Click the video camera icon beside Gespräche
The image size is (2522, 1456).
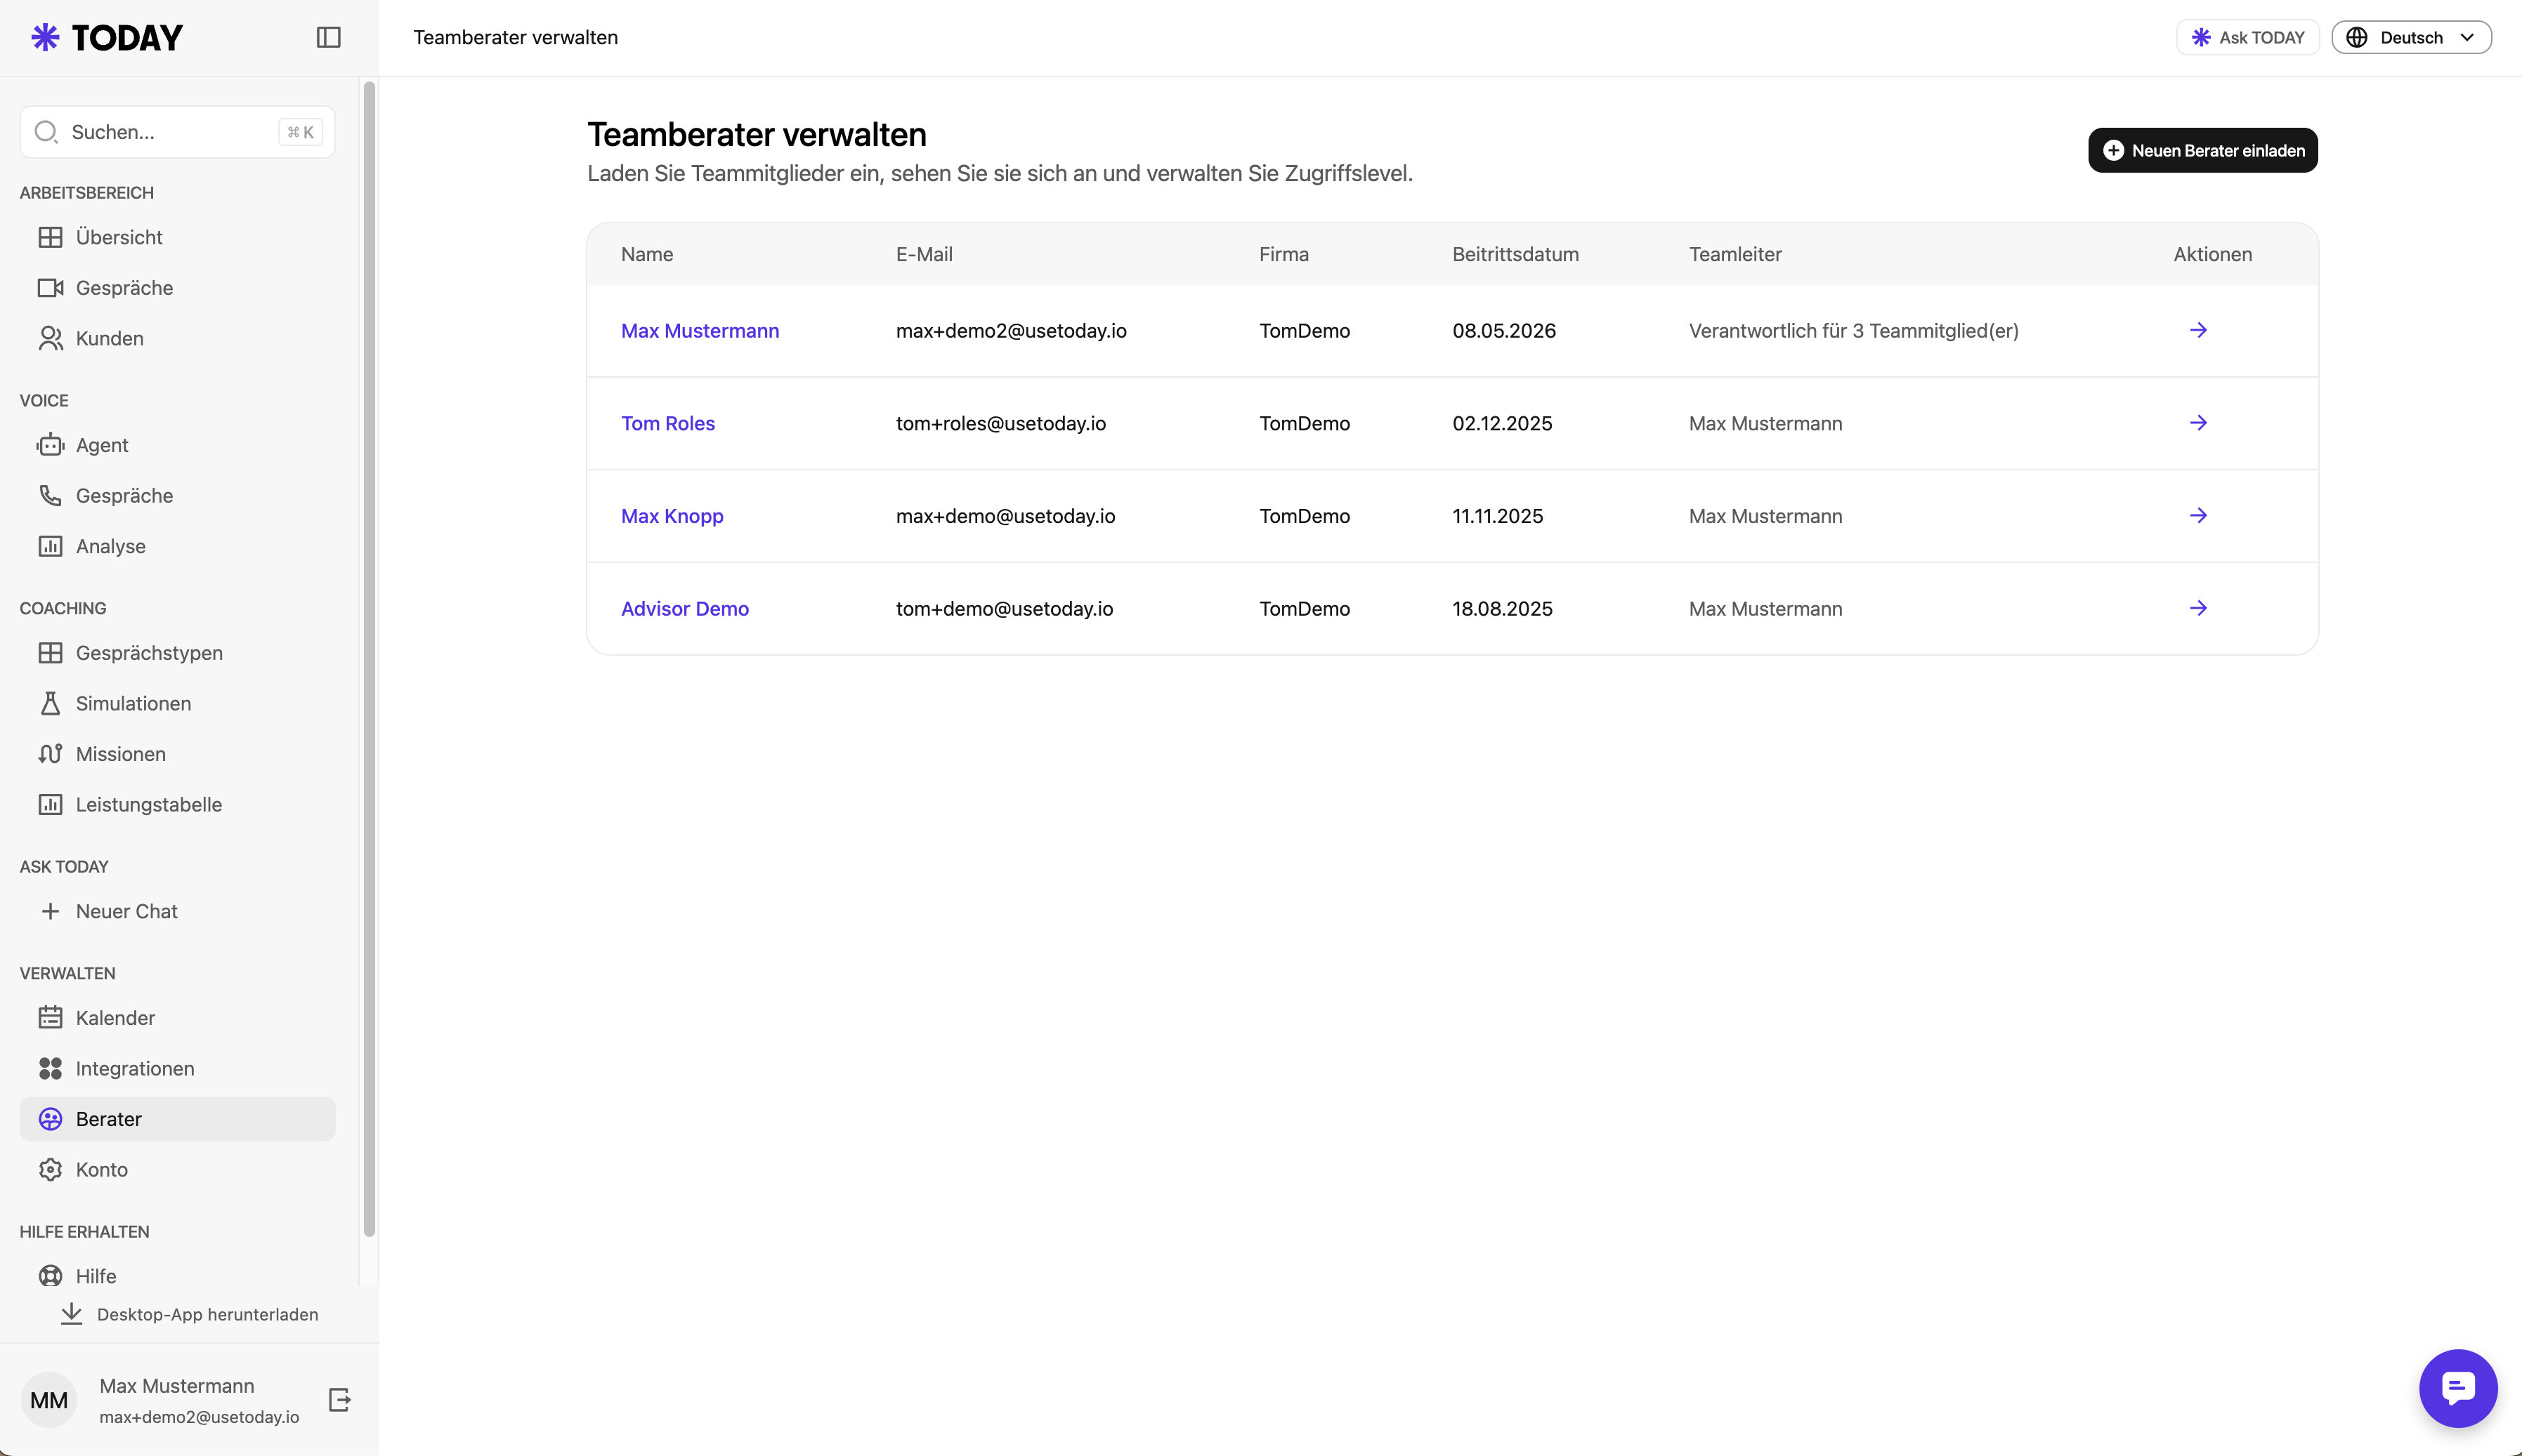[50, 288]
